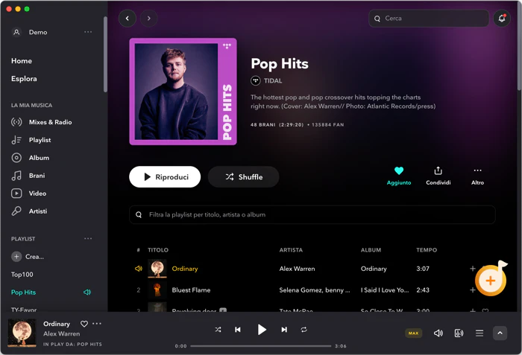Go back with the left arrow button
This screenshot has height=355, width=522.
click(128, 19)
